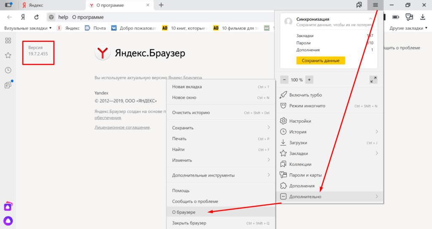Expand 'Дополнительно' submenu
Screen dimensions: 432x229
(330, 197)
